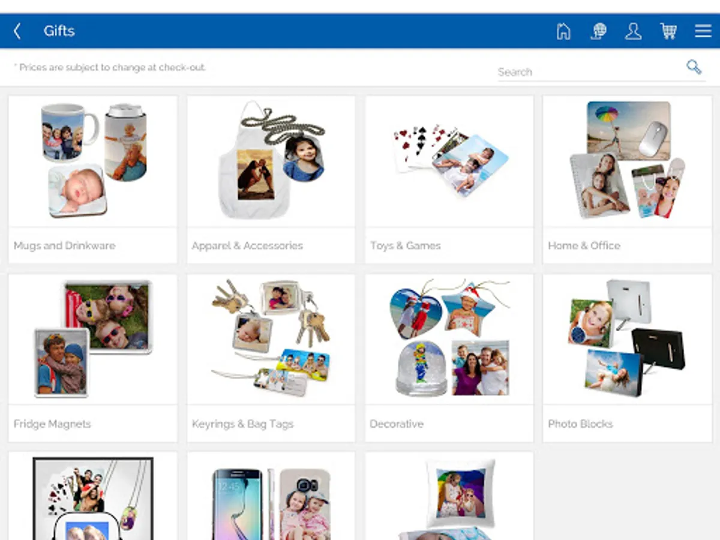Open the Decorative category tile
Viewport: 720px width, 540px height.
pyautogui.click(x=449, y=358)
